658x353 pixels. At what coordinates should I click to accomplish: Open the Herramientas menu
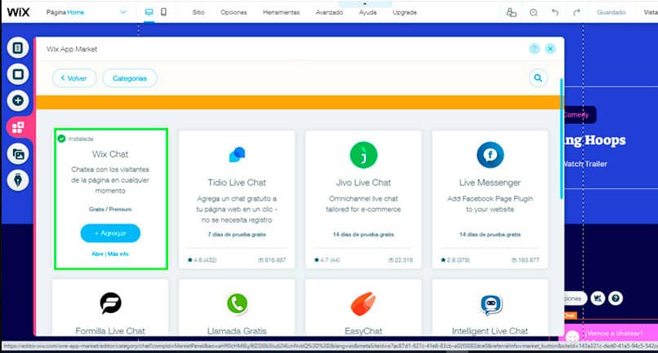pos(281,12)
